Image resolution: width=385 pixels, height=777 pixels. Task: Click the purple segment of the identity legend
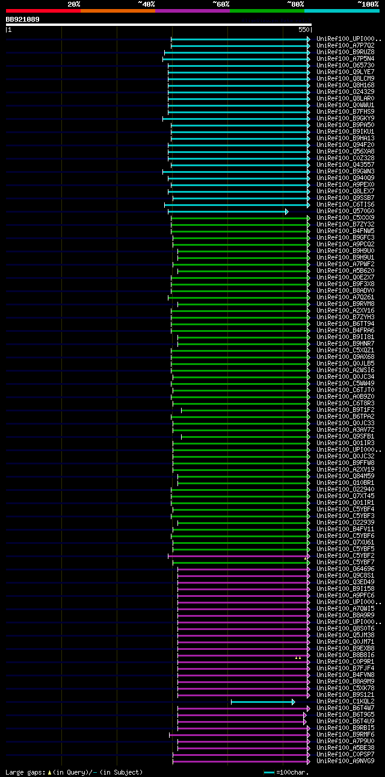[x=192, y=10]
